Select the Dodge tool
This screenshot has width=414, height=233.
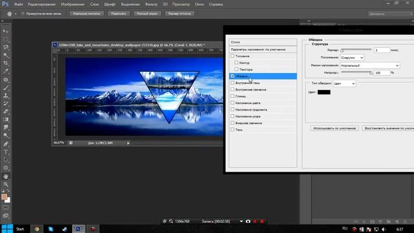click(6, 135)
